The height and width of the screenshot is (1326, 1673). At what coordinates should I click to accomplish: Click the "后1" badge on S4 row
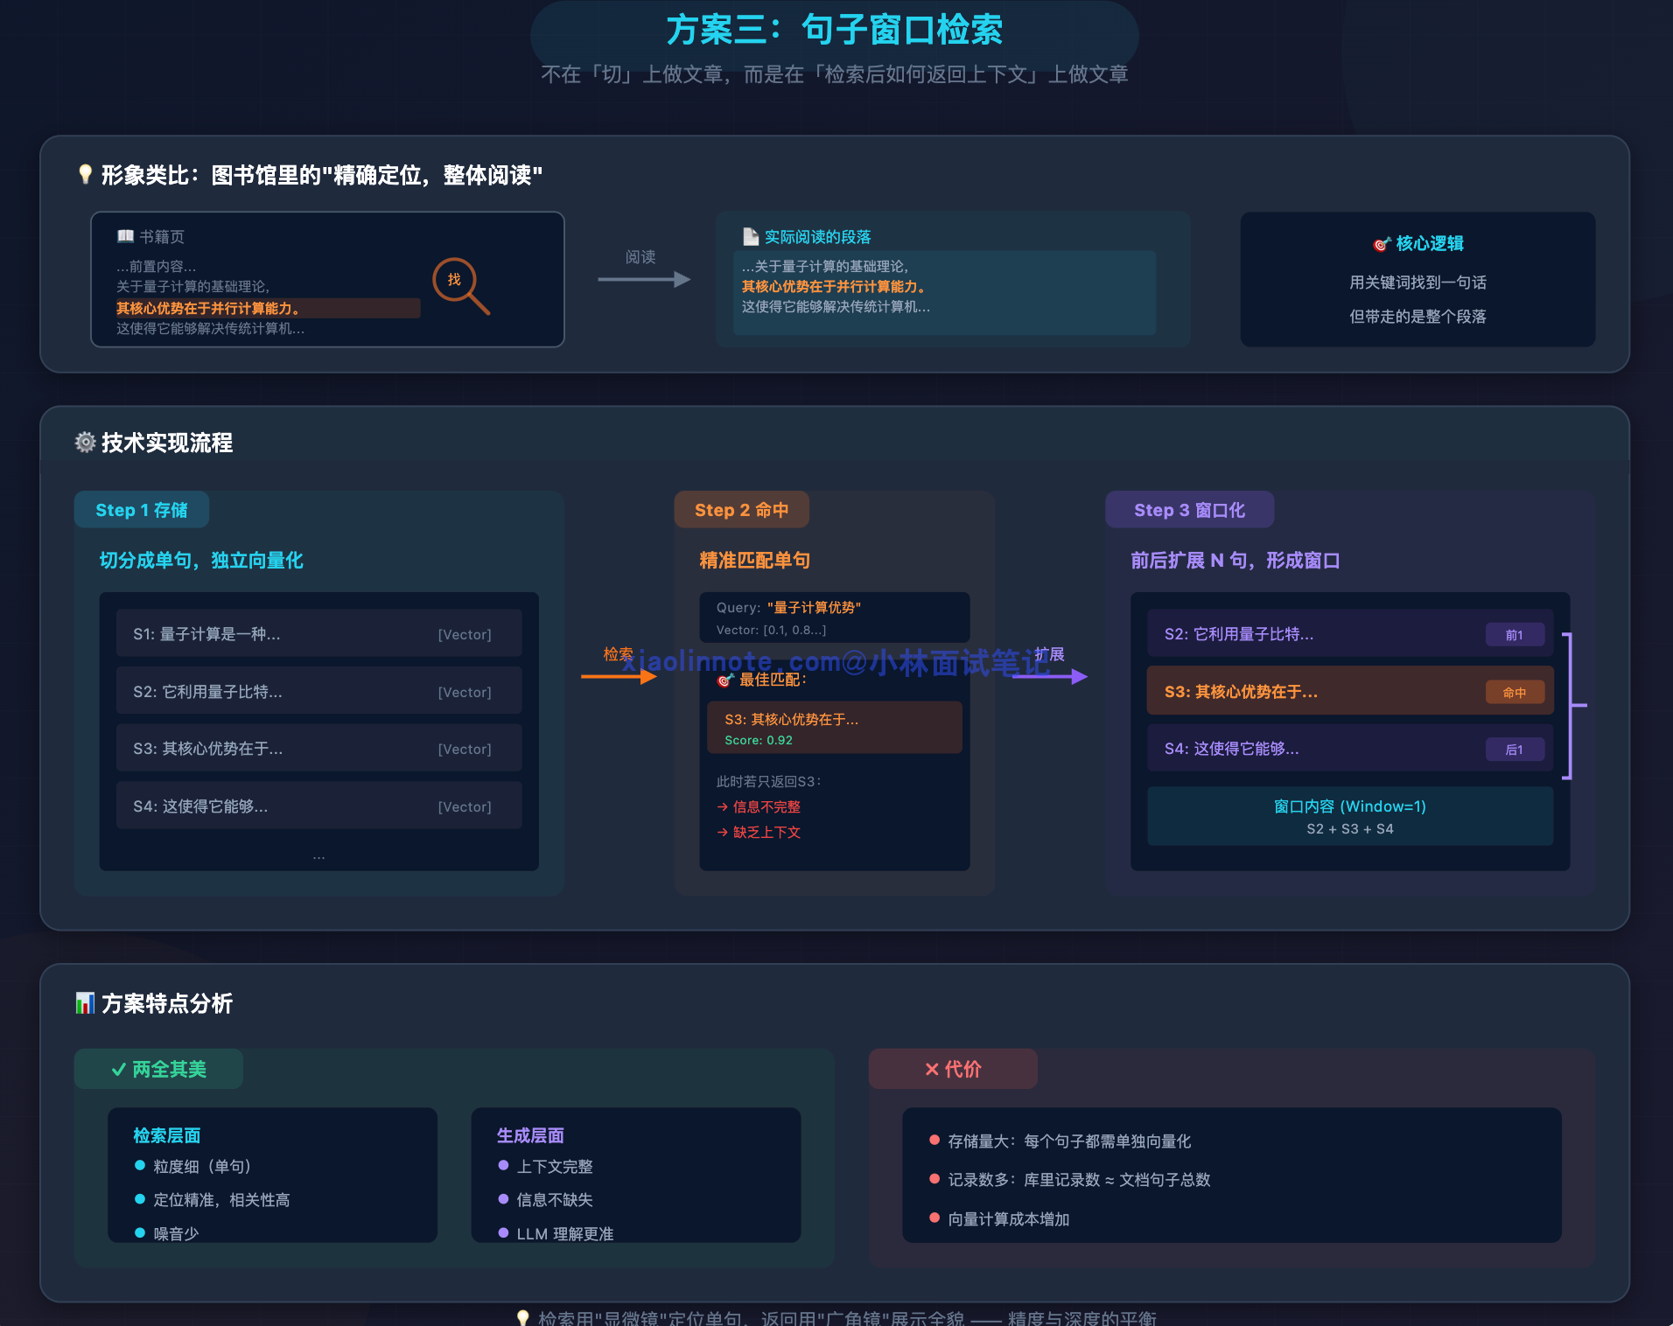(x=1514, y=750)
